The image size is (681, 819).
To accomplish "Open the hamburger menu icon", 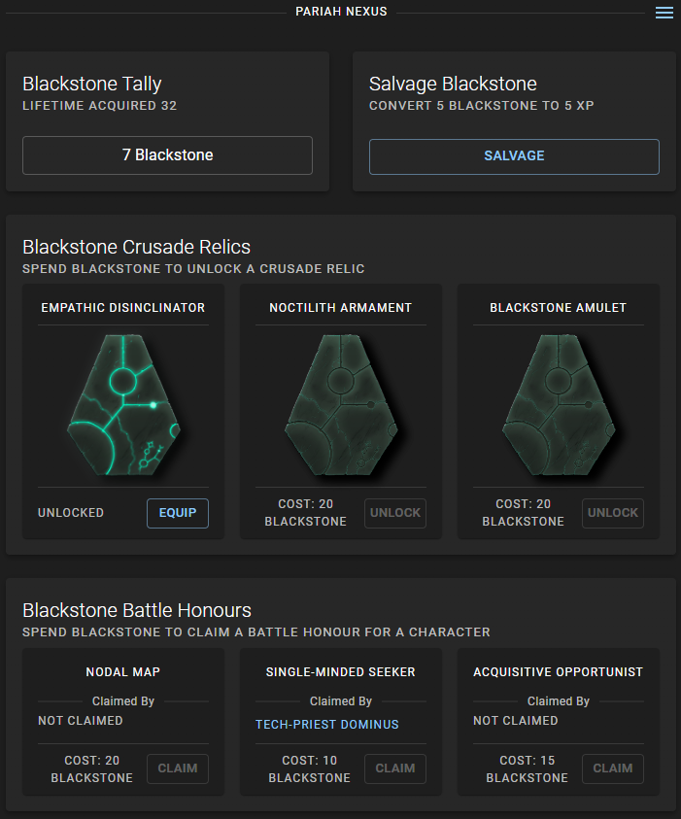I will (664, 13).
